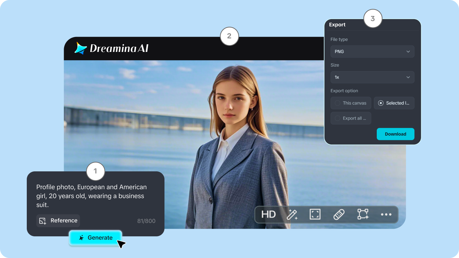Click the Export panel title
Image resolution: width=459 pixels, height=258 pixels.
(337, 25)
